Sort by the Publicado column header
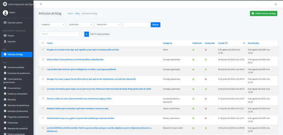The image size is (283, 135). [x=197, y=43]
